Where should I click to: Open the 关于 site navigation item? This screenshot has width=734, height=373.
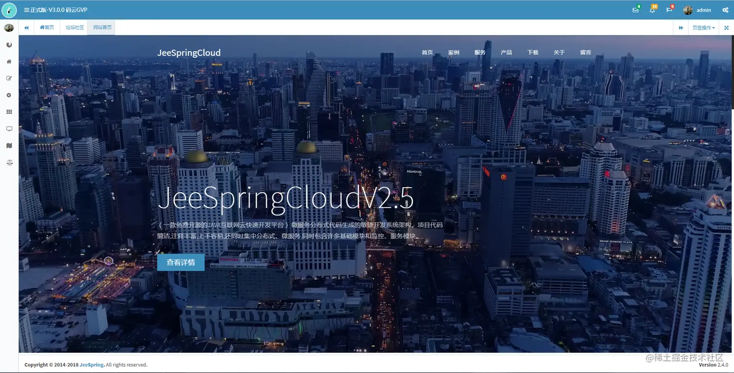click(x=559, y=52)
